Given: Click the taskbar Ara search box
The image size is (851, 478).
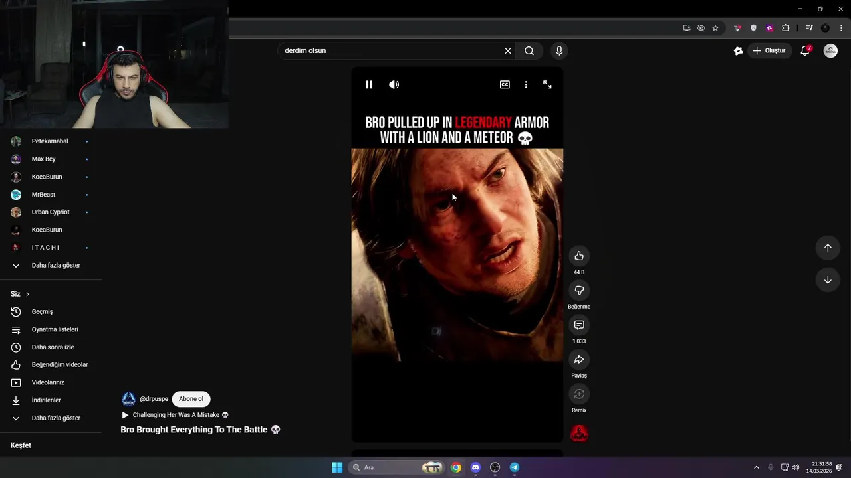Looking at the screenshot, I should click(397, 467).
